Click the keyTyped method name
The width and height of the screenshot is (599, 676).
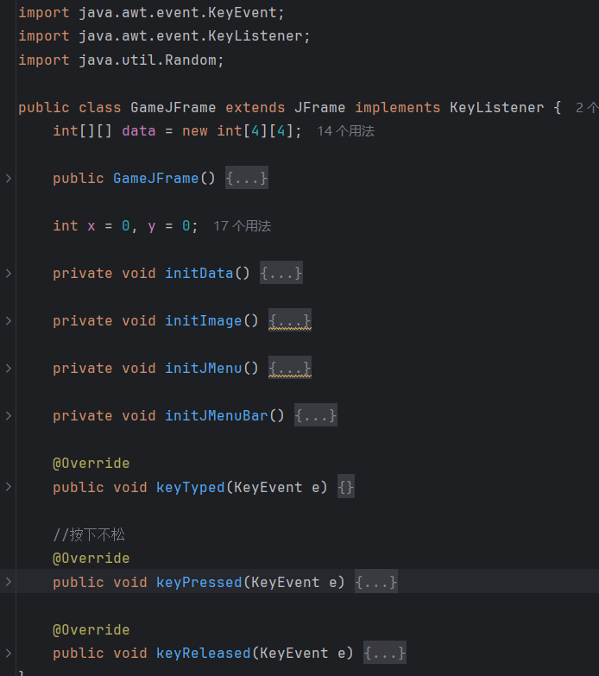tap(191, 487)
